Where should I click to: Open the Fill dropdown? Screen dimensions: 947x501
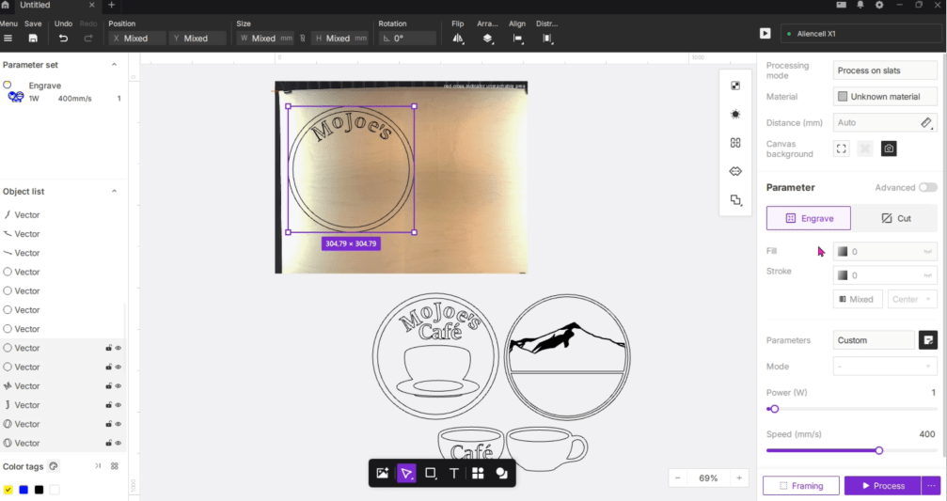click(x=885, y=252)
